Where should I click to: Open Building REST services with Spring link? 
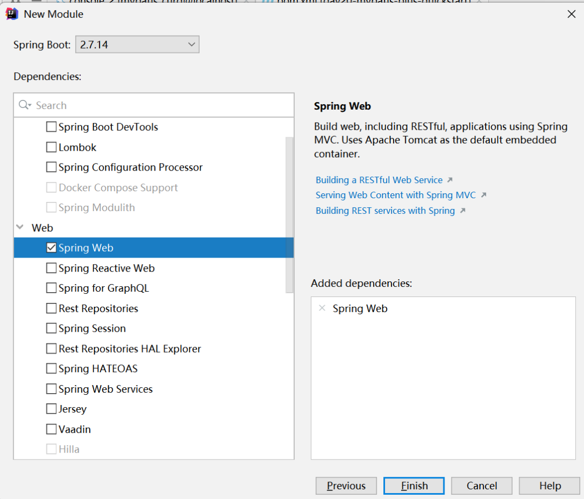(x=385, y=211)
